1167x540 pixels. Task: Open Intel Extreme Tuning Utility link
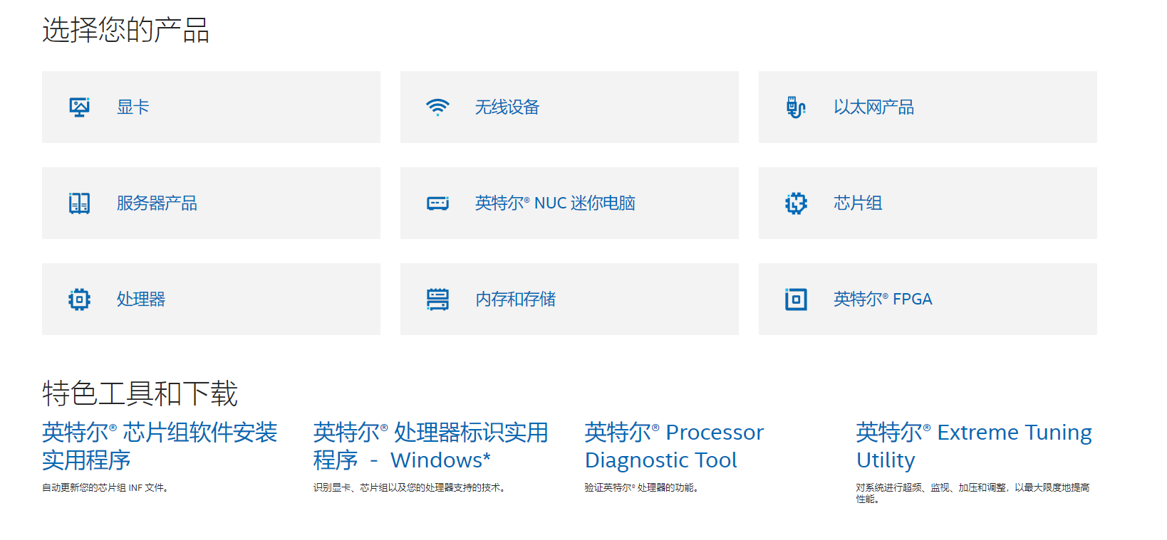pyautogui.click(x=974, y=446)
